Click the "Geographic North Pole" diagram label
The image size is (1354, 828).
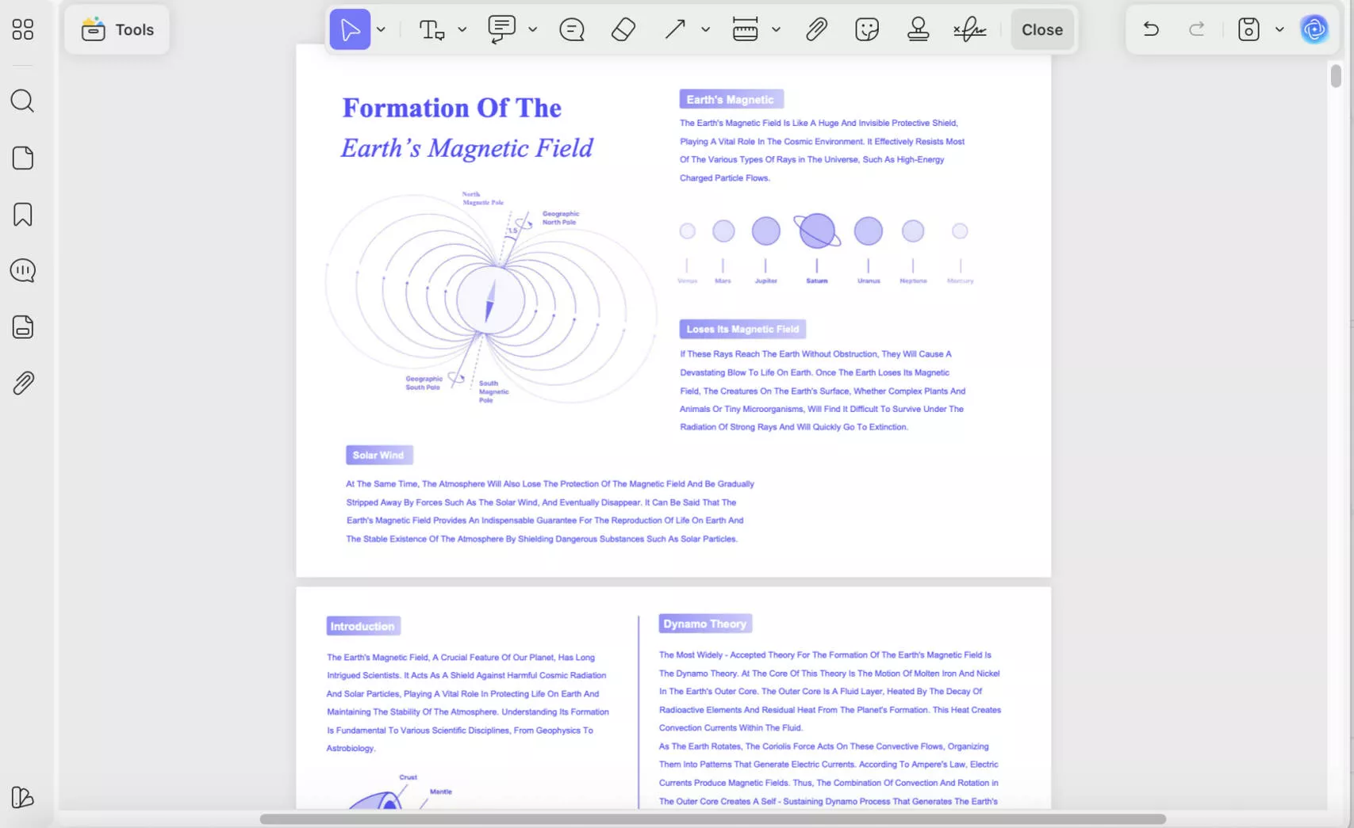561,218
